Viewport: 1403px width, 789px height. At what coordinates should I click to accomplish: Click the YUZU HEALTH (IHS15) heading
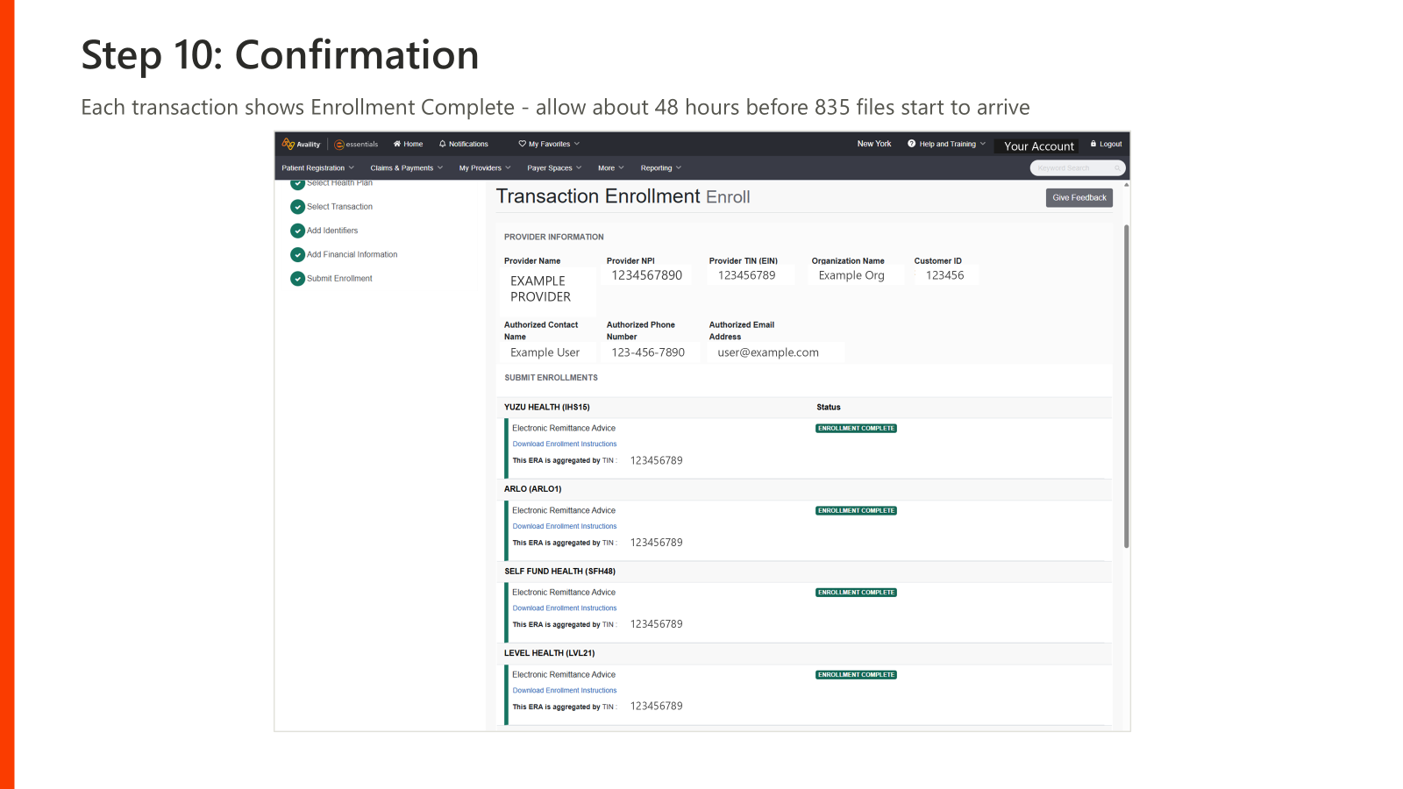pyautogui.click(x=547, y=408)
